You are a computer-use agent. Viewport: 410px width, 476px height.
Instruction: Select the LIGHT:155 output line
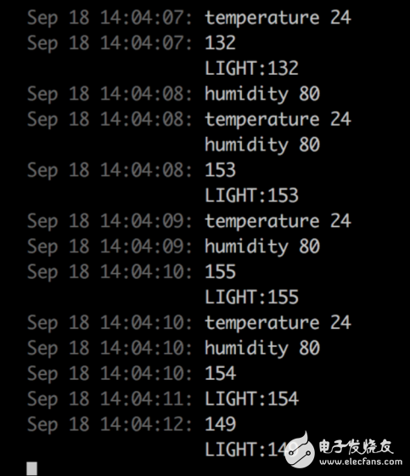(252, 297)
